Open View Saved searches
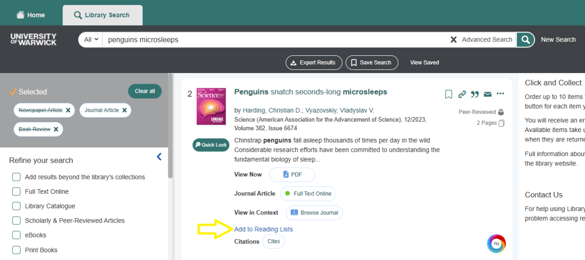The width and height of the screenshot is (585, 260). (x=425, y=63)
